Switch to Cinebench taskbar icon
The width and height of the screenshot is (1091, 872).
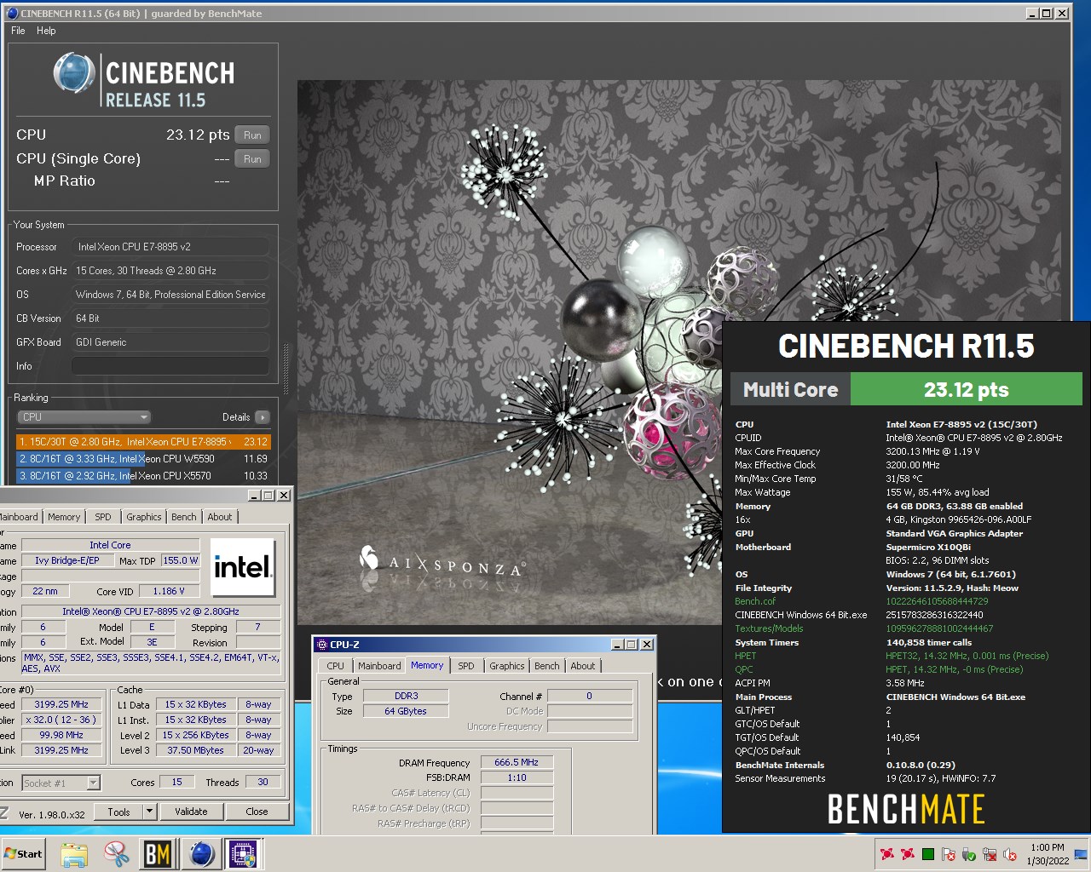click(201, 854)
